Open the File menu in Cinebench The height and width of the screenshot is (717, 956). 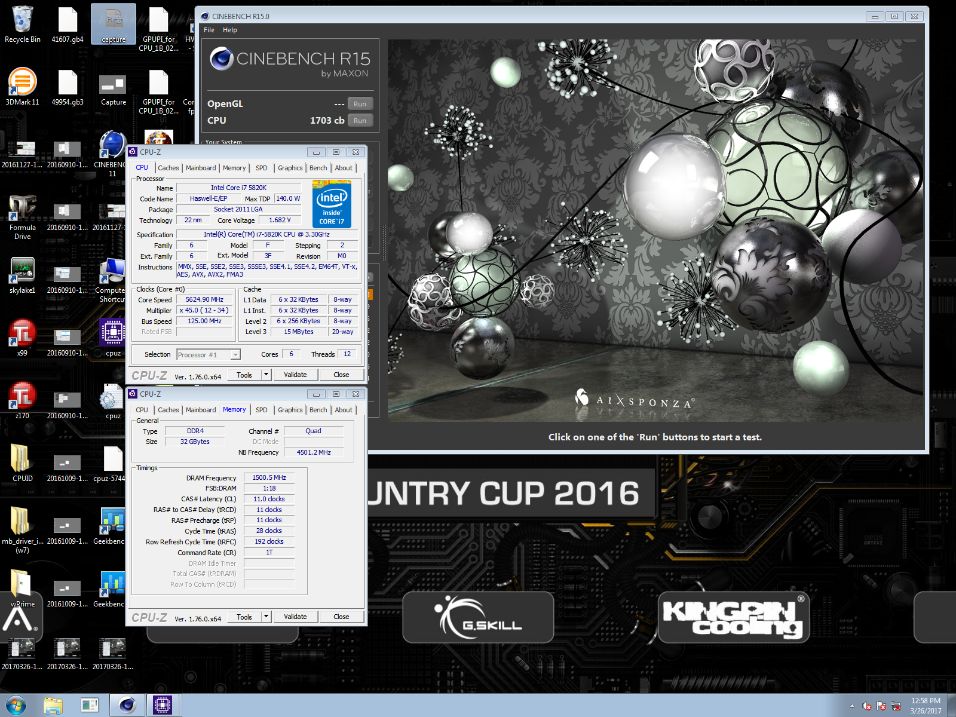(x=209, y=30)
